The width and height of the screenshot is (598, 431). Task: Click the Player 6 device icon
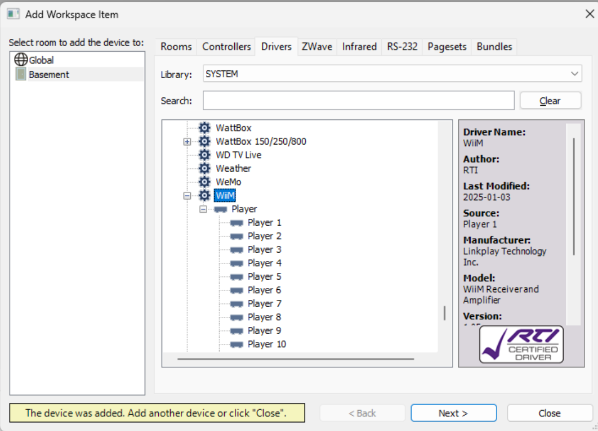237,290
